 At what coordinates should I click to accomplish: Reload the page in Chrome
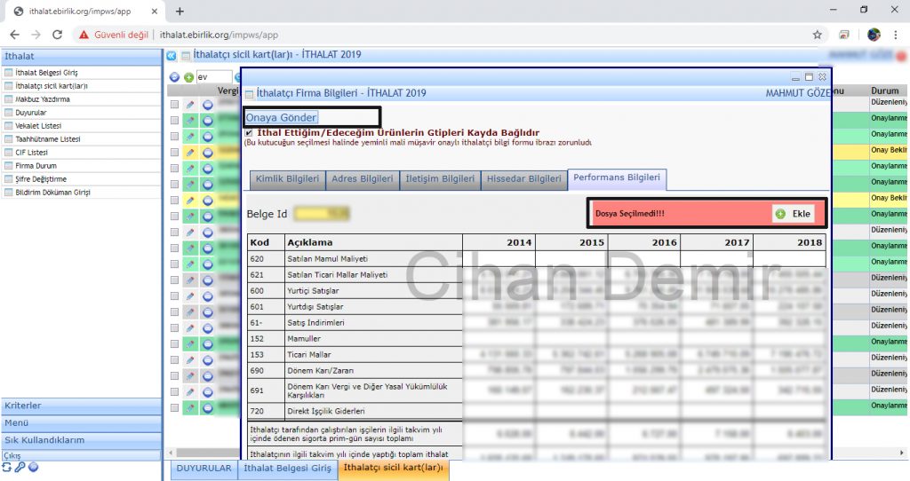point(58,35)
